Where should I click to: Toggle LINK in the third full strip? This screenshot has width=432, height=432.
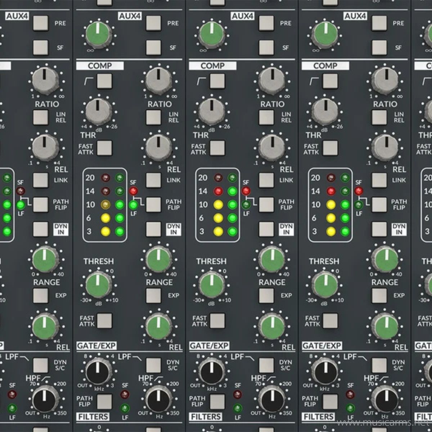[x=379, y=180]
